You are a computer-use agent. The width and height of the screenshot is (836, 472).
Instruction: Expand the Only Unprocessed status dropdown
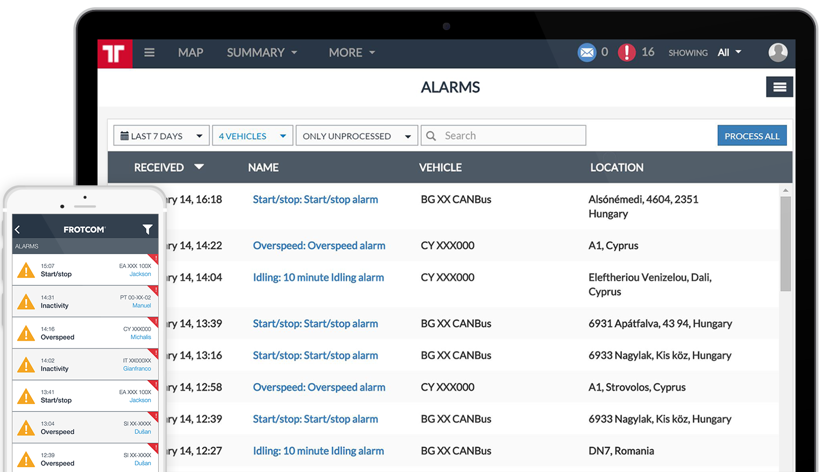click(x=356, y=136)
